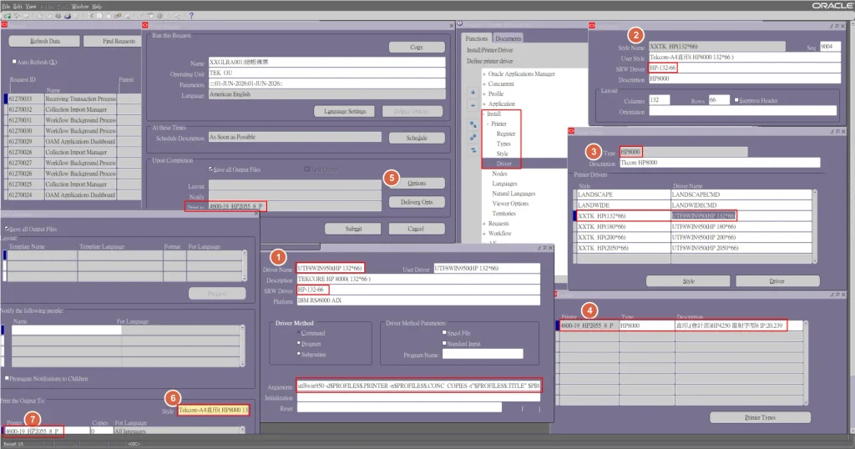
Task: Open the View menu
Action: 31,7
